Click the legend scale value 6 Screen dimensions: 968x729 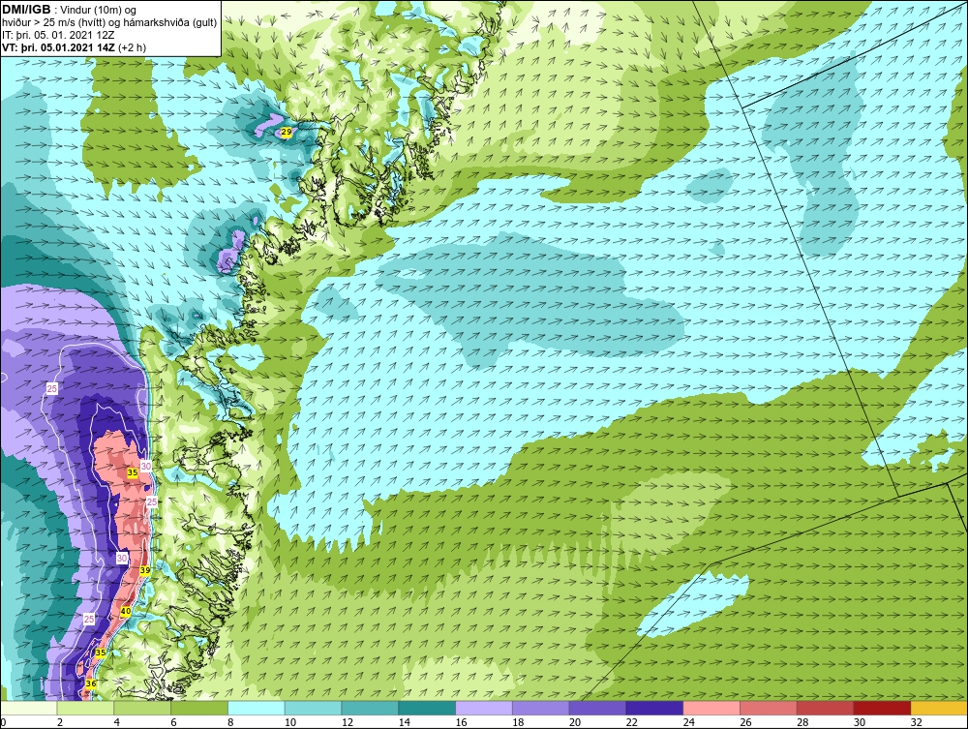click(173, 722)
